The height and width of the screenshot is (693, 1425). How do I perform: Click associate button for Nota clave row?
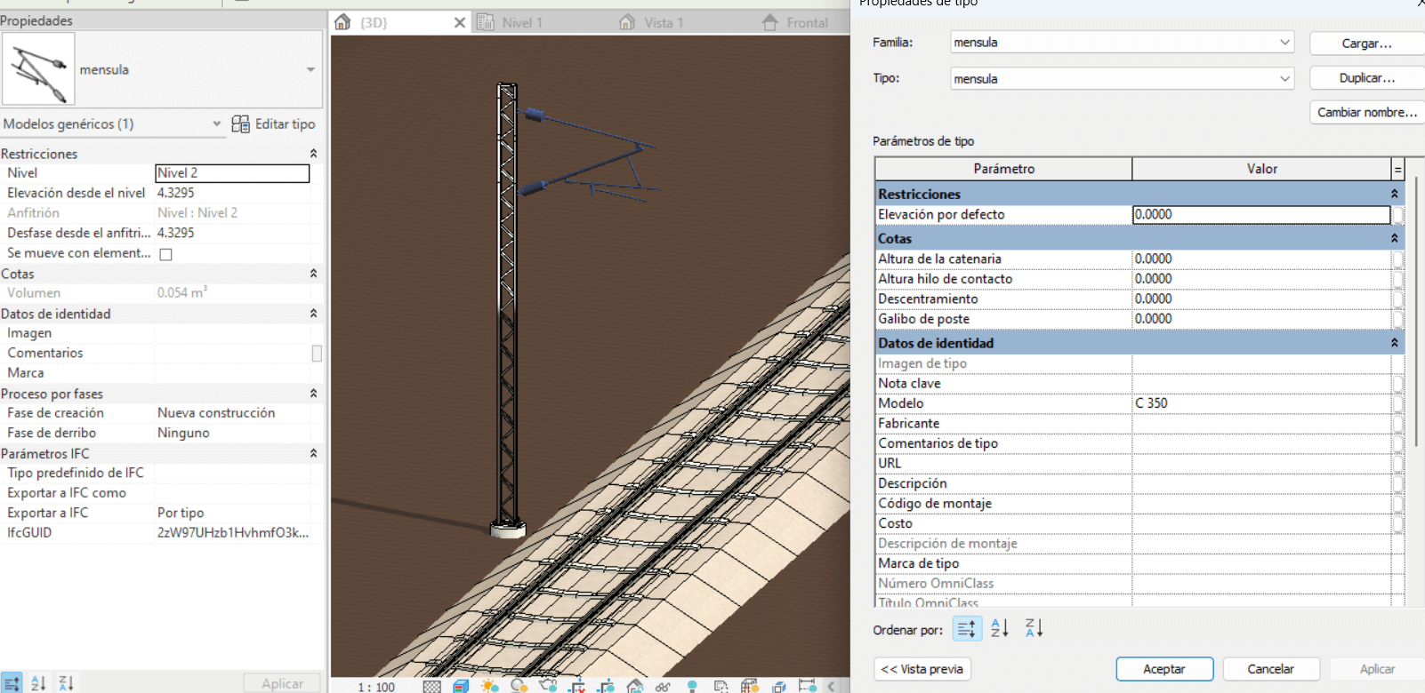(1398, 384)
